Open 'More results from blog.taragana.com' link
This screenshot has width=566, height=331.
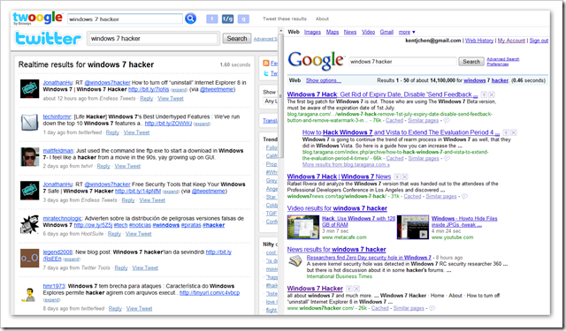[x=346, y=164]
